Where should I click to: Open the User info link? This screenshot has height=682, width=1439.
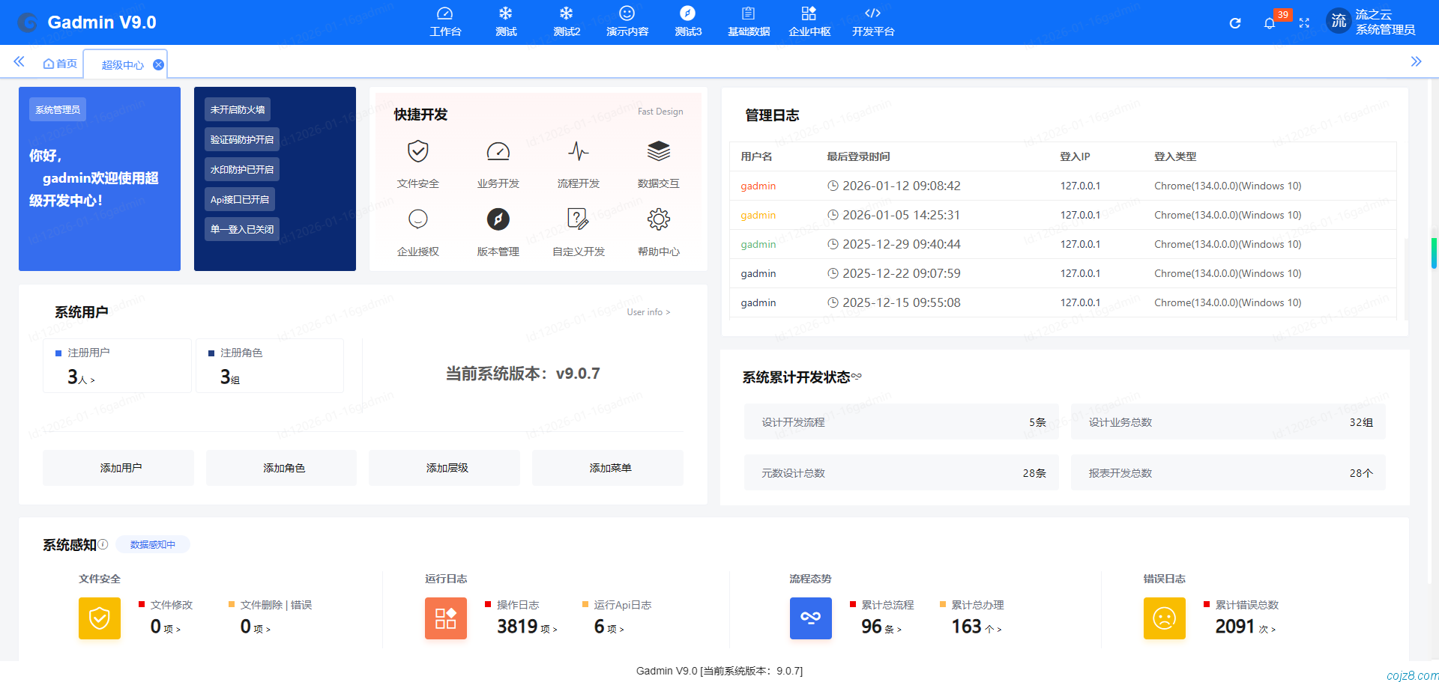(x=648, y=312)
